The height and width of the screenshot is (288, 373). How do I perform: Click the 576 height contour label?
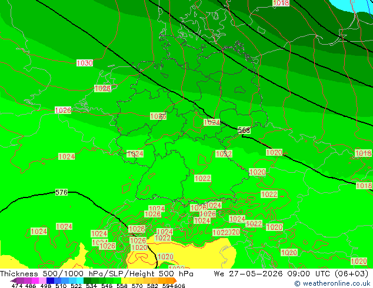[x=61, y=192]
